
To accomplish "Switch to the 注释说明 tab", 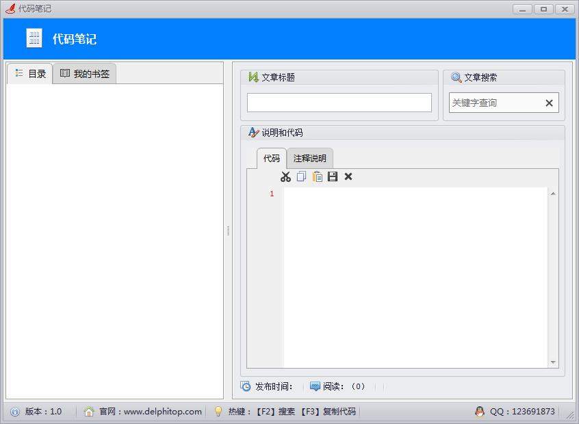I will point(310,158).
